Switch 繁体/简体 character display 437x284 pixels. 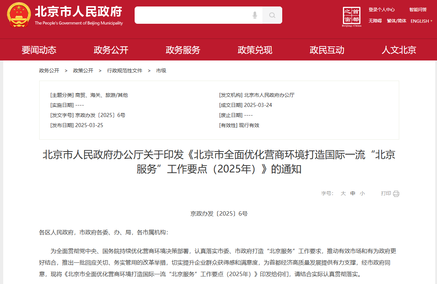[396, 21]
